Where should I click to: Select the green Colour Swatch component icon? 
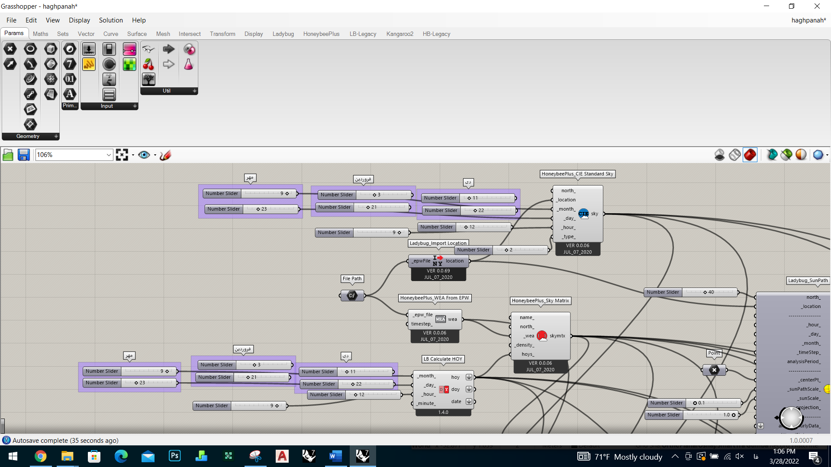(129, 64)
